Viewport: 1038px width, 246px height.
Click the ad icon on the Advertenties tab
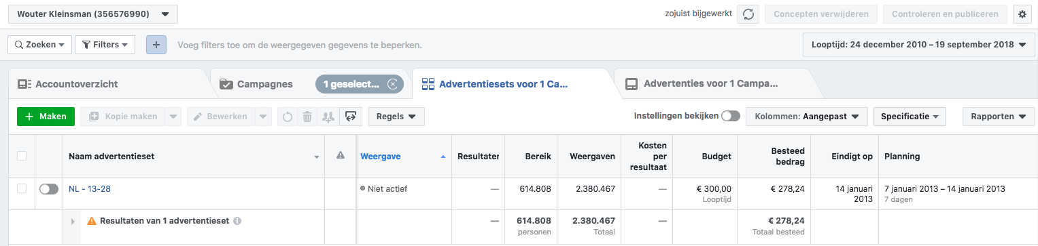[632, 84]
